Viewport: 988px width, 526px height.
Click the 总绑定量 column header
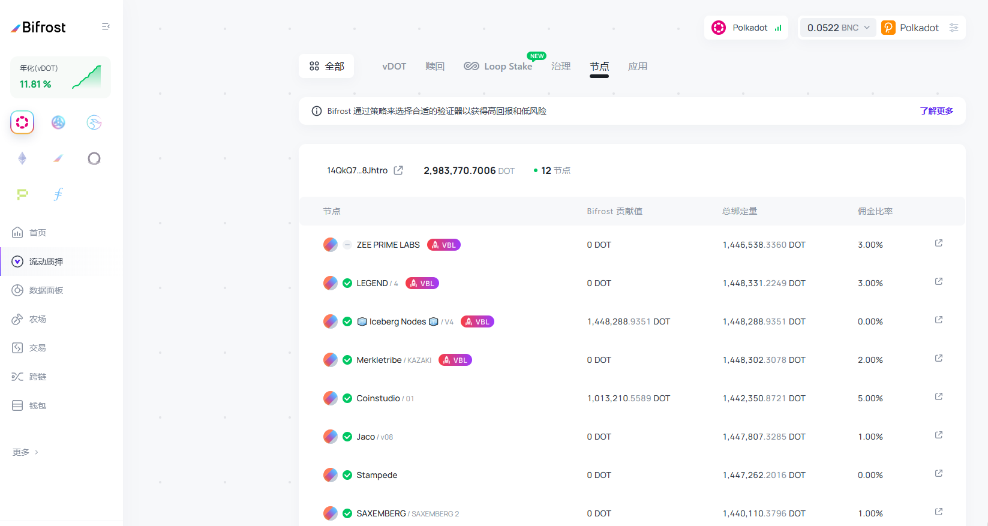(740, 211)
